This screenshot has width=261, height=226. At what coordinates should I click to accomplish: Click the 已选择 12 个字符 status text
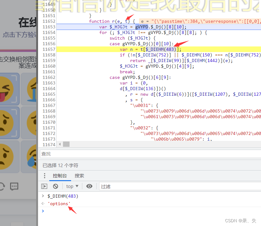click(x=60, y=166)
